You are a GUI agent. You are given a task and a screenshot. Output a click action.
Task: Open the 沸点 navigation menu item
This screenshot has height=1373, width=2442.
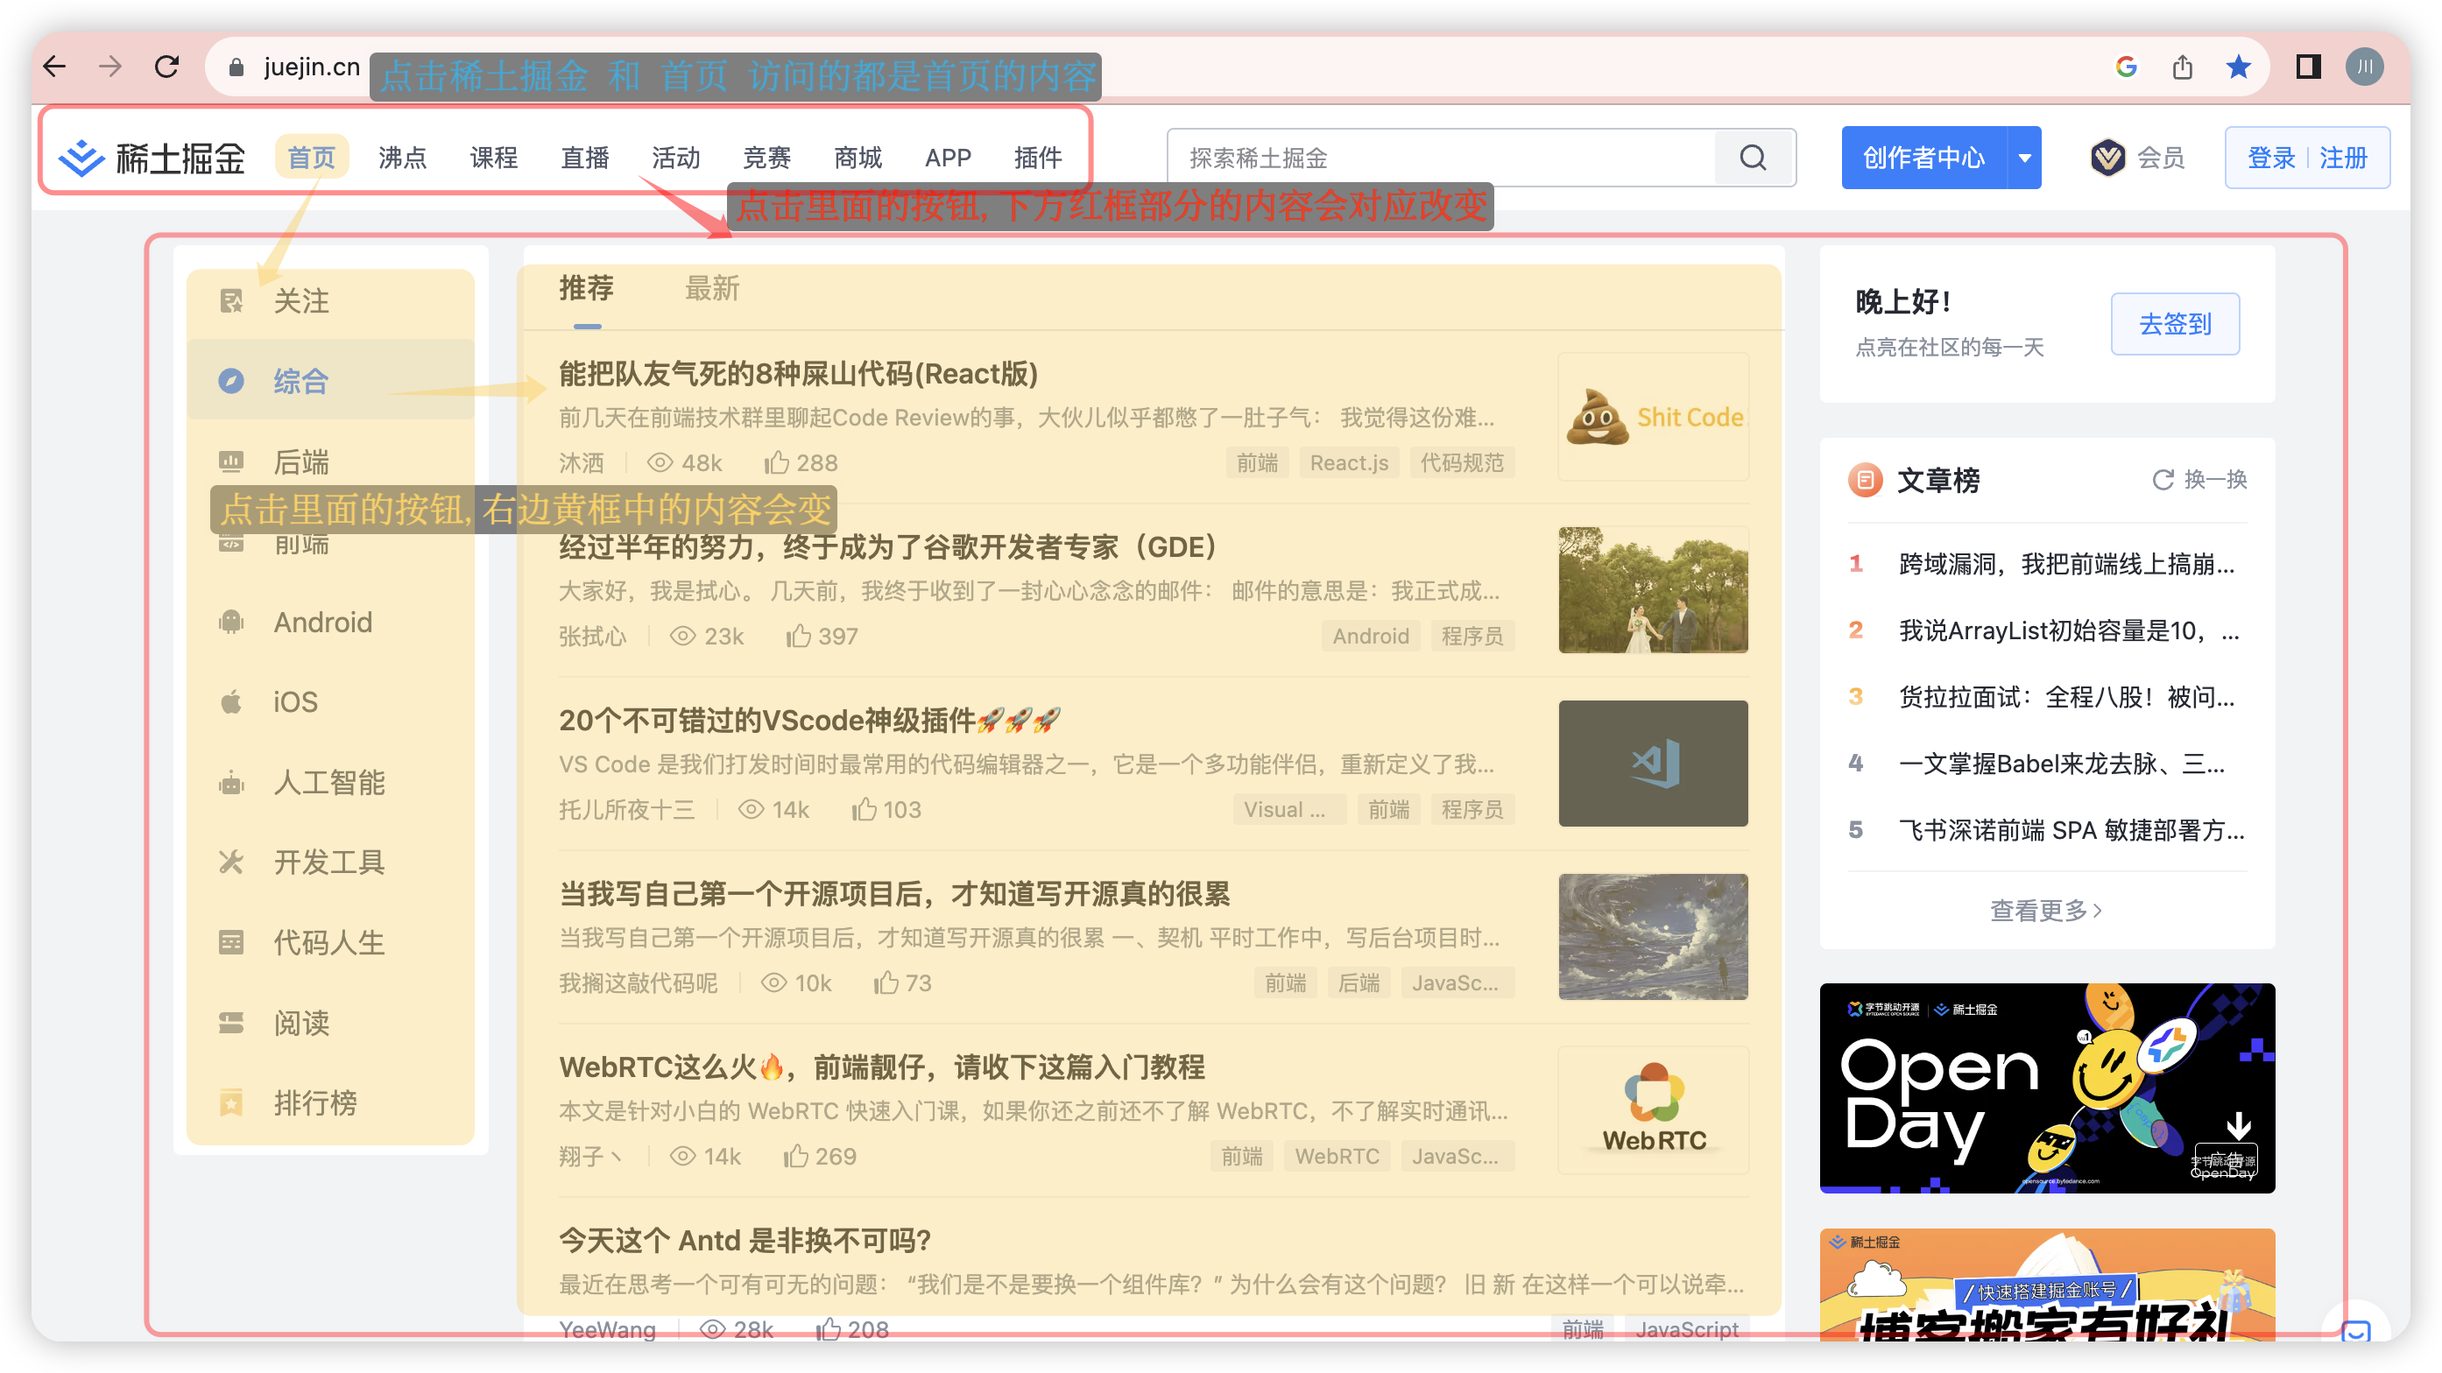[x=402, y=158]
